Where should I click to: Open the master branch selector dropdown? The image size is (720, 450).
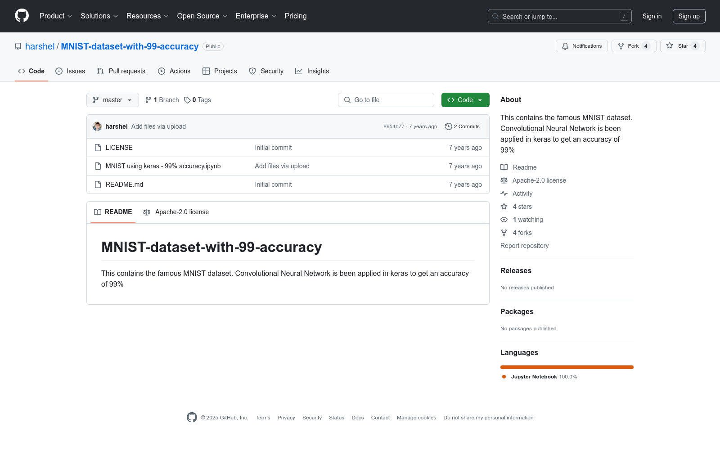112,100
